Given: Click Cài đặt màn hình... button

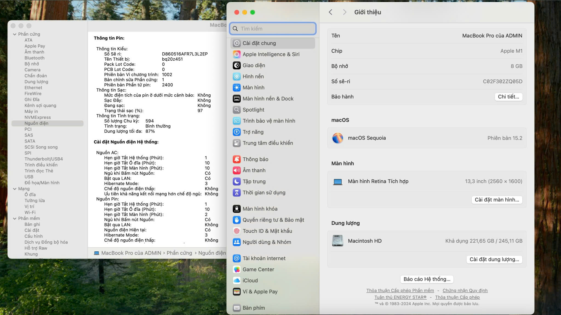Looking at the screenshot, I should coord(497,200).
